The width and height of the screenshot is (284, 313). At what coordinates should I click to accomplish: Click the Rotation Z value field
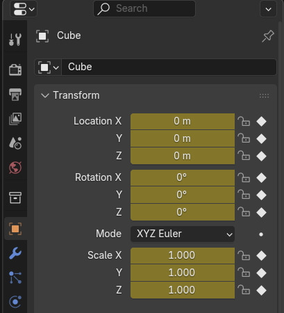point(183,212)
